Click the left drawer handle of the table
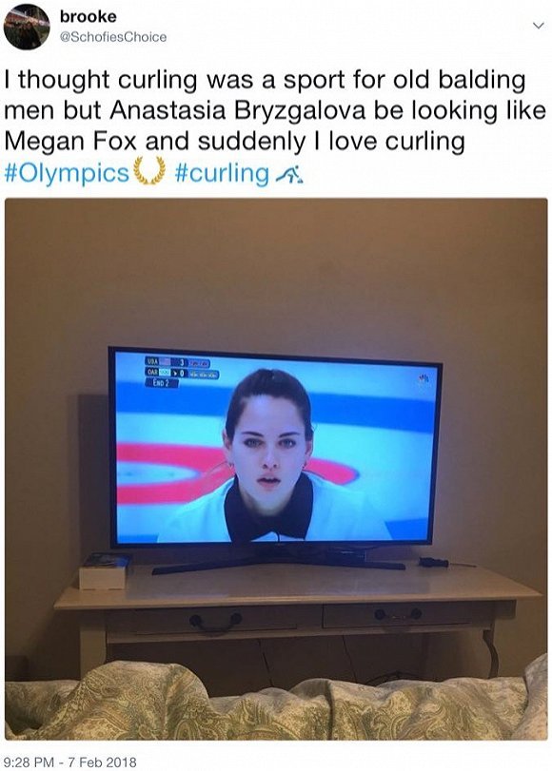 click(216, 622)
